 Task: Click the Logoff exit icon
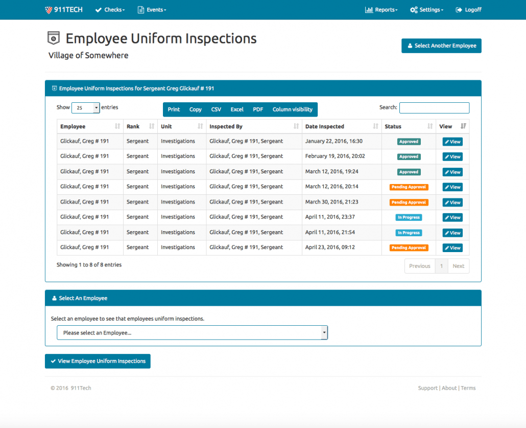tap(459, 9)
